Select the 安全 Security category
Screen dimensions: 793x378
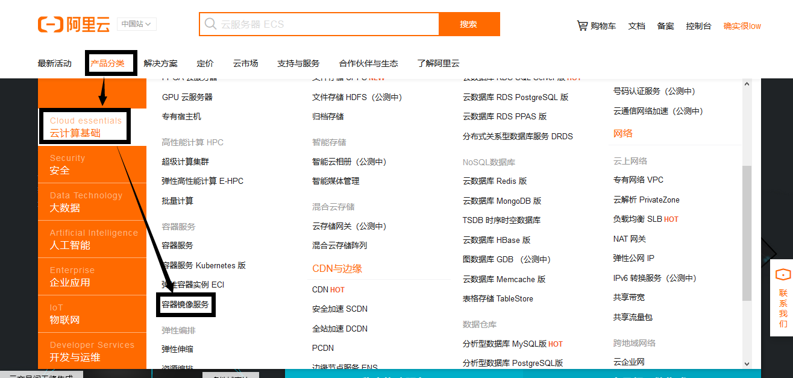tap(92, 164)
